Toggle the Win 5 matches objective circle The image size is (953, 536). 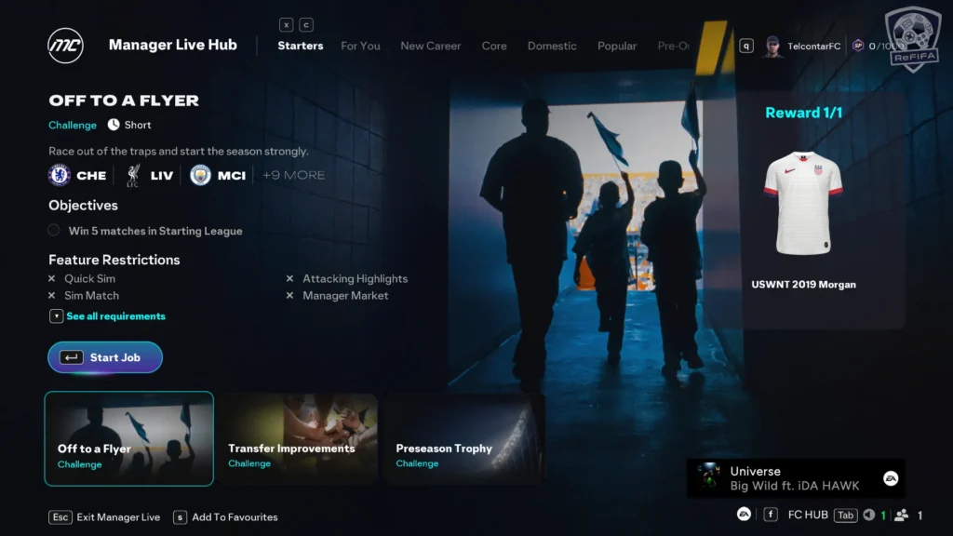(x=54, y=231)
